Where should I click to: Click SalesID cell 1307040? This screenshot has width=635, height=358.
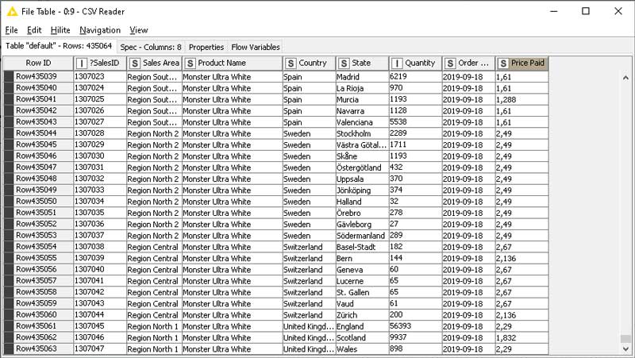pyautogui.click(x=100, y=269)
